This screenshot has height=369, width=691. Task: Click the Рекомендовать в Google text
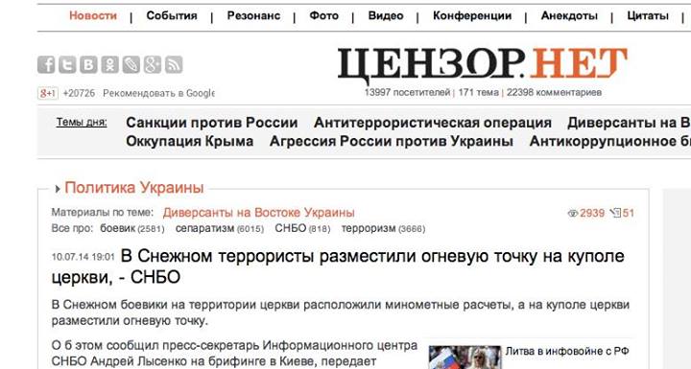pyautogui.click(x=158, y=93)
